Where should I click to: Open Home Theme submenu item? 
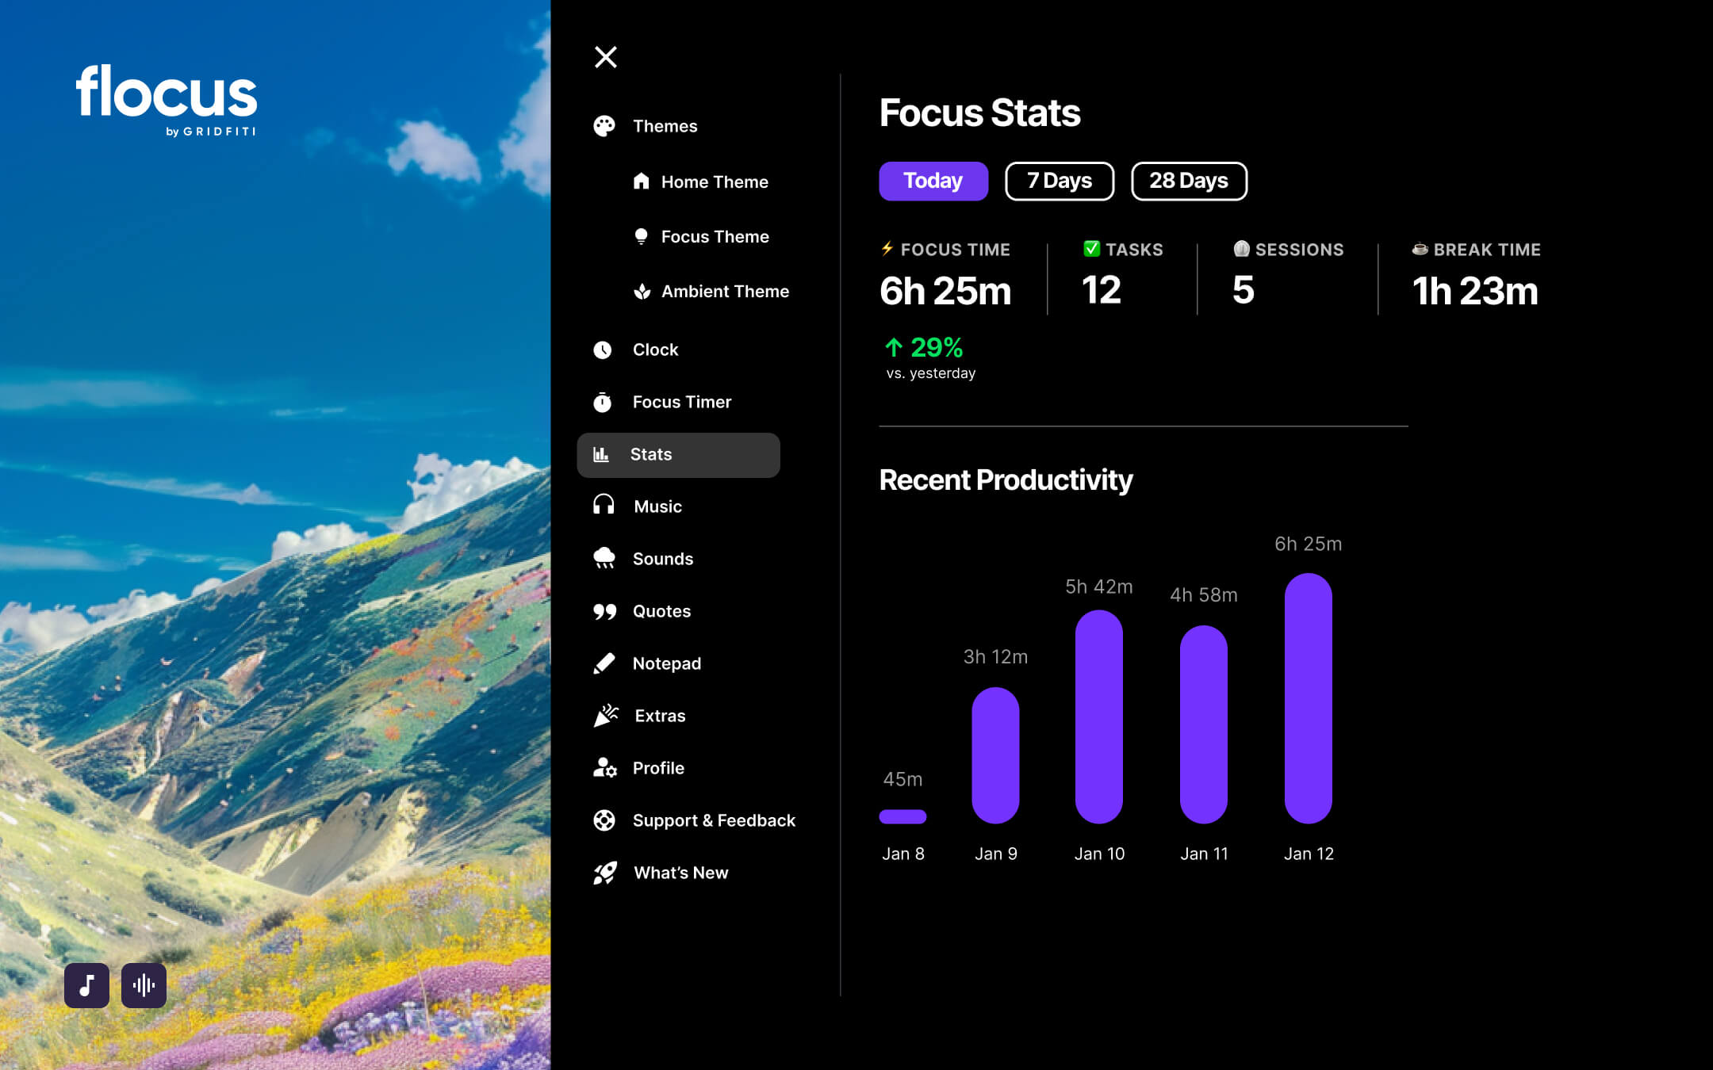click(x=714, y=182)
